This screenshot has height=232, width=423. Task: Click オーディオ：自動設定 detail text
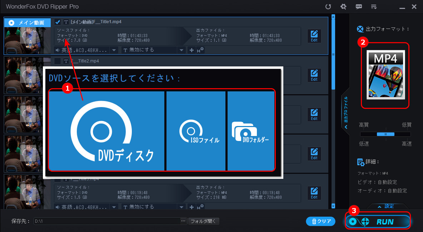(x=382, y=191)
